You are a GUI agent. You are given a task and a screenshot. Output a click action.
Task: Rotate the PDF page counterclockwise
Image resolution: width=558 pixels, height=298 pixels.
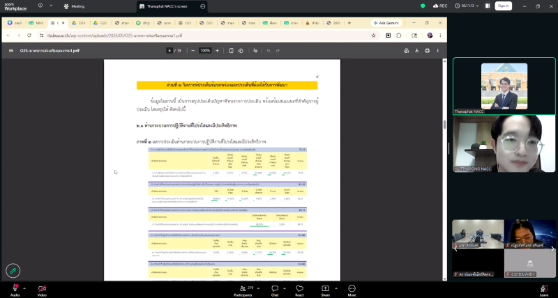[241, 51]
